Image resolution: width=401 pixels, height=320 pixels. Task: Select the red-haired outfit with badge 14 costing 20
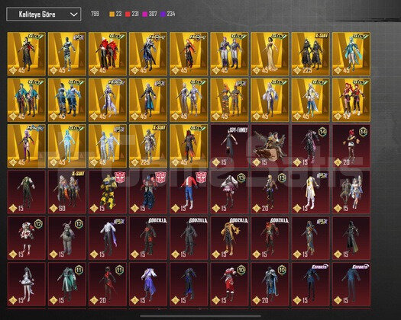tap(351, 146)
